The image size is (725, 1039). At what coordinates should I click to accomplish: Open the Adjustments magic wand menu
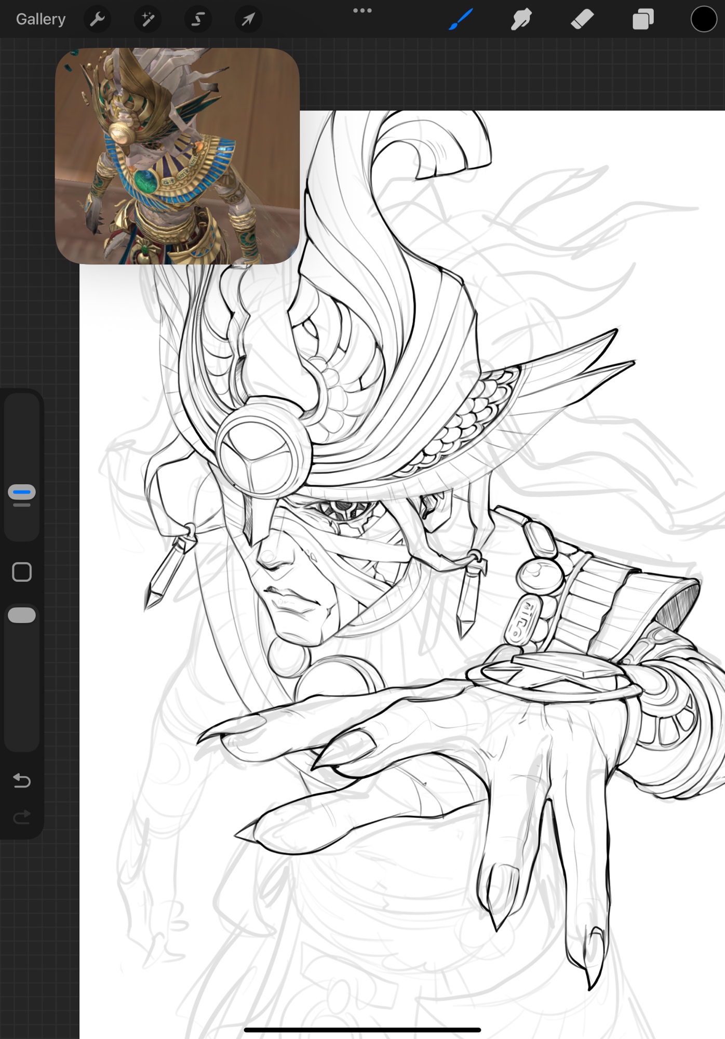(x=147, y=19)
